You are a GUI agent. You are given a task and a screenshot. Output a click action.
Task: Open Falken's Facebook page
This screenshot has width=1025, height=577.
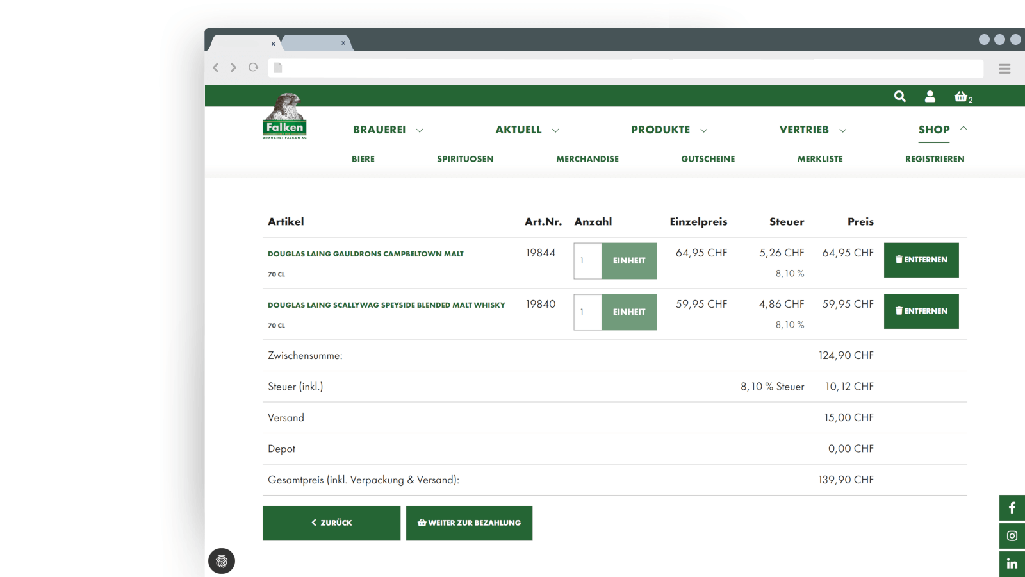[1012, 508]
